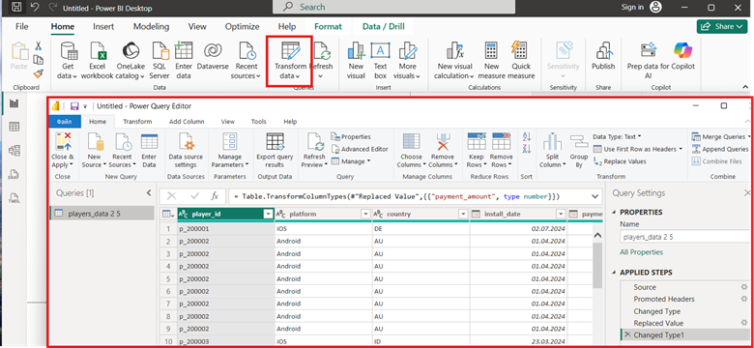Viewport: 754px width, 348px height.
Task: Click Cut scissors icon in Clipboard group
Action: coord(38,45)
